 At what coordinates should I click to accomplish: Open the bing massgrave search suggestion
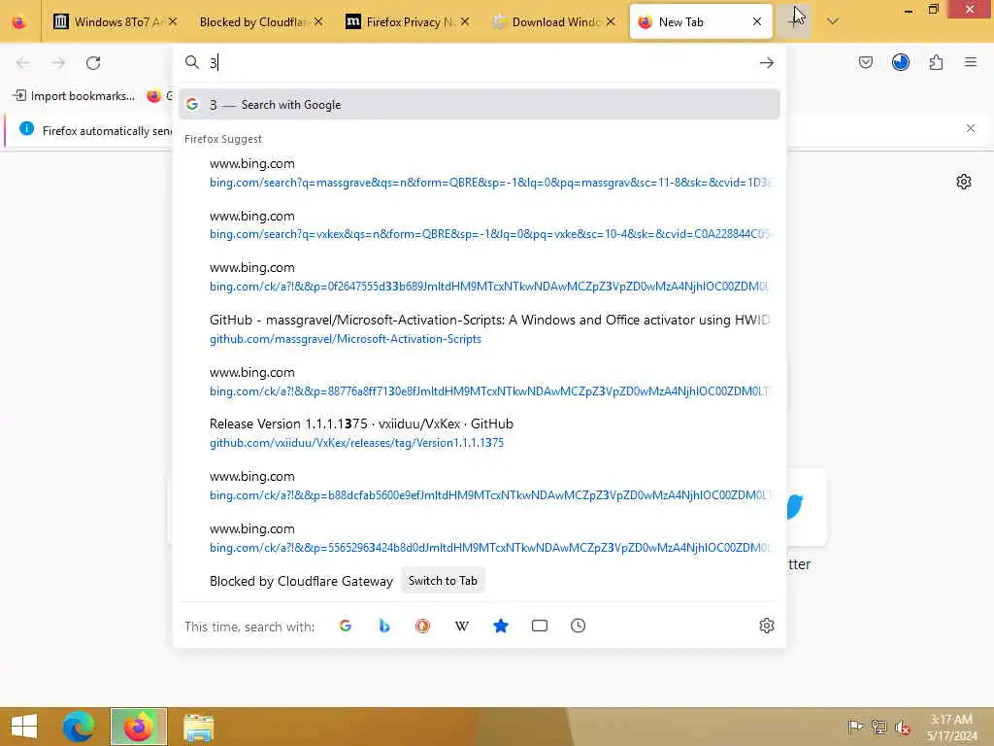click(x=480, y=173)
